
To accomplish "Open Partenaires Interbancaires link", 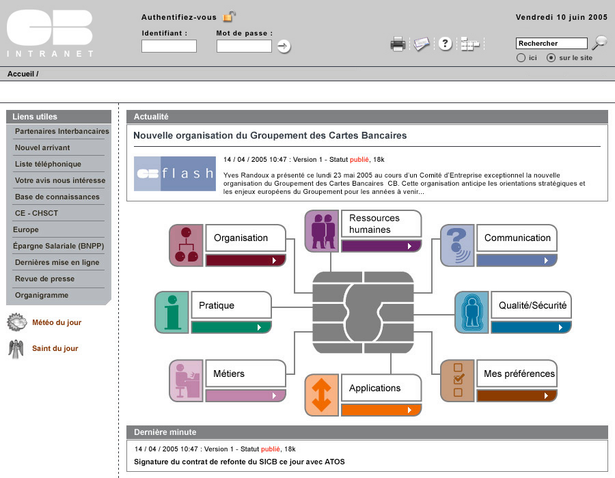I will coord(61,131).
